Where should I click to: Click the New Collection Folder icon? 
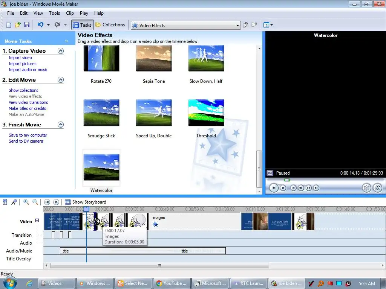(254, 25)
